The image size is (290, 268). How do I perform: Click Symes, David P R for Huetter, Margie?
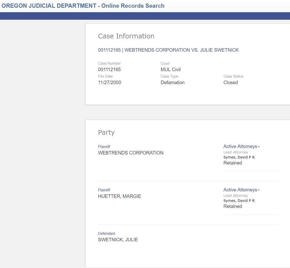click(239, 201)
